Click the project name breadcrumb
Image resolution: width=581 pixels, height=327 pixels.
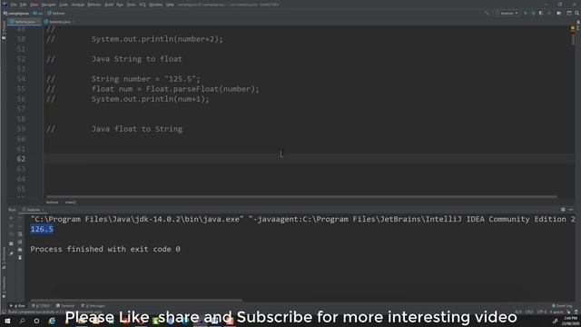coord(16,13)
